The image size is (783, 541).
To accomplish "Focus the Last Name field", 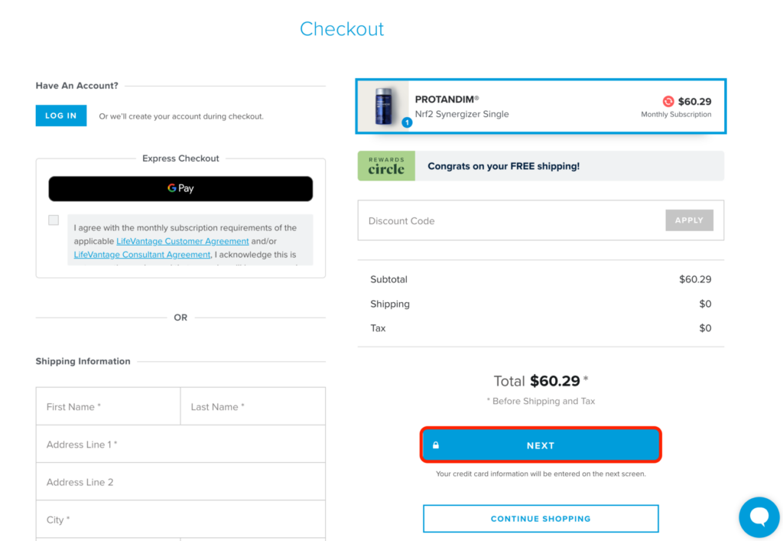I will [252, 406].
